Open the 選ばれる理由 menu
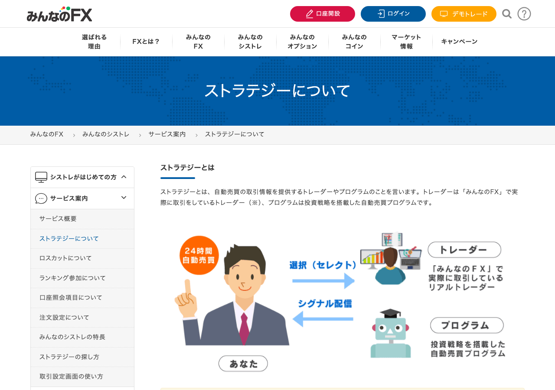The image size is (555, 390). point(94,42)
